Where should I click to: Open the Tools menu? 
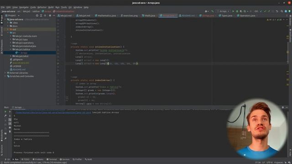coord(64,7)
